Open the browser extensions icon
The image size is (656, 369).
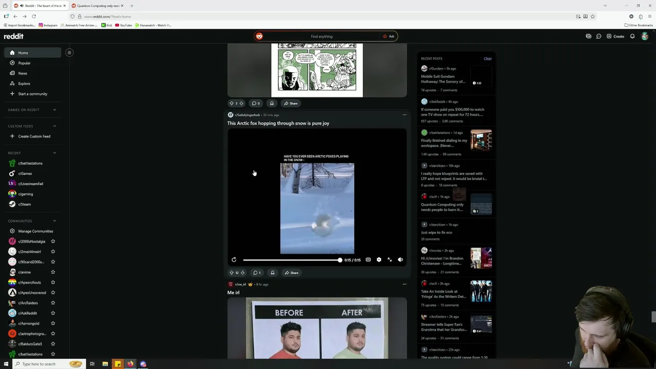[x=640, y=16]
